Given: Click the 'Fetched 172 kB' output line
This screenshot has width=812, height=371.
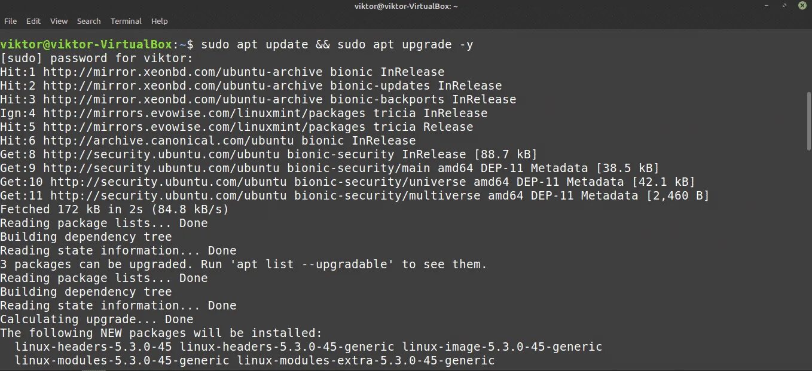Looking at the screenshot, I should point(114,210).
